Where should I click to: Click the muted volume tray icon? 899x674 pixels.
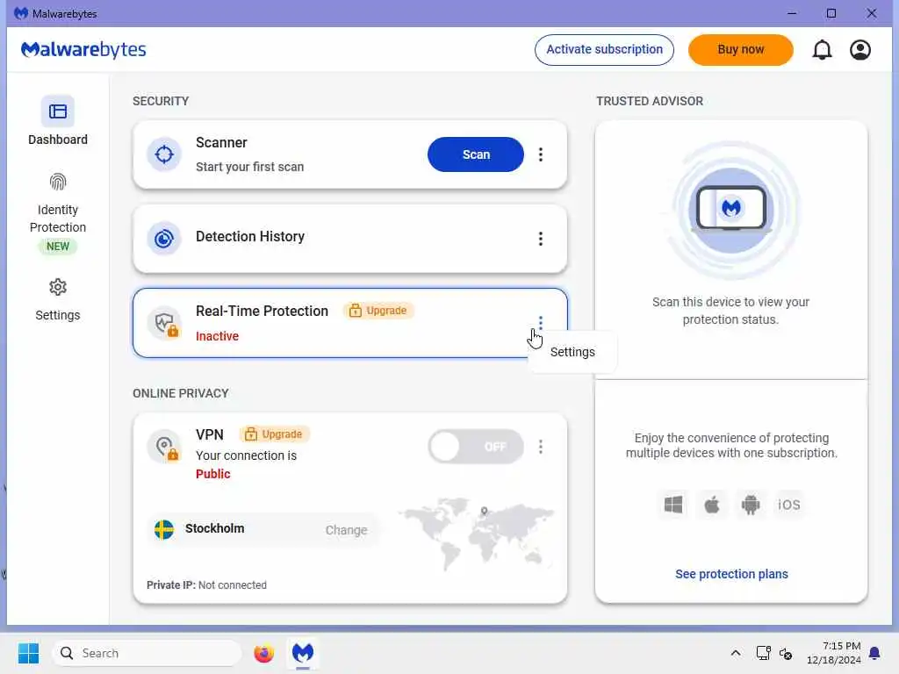(786, 653)
